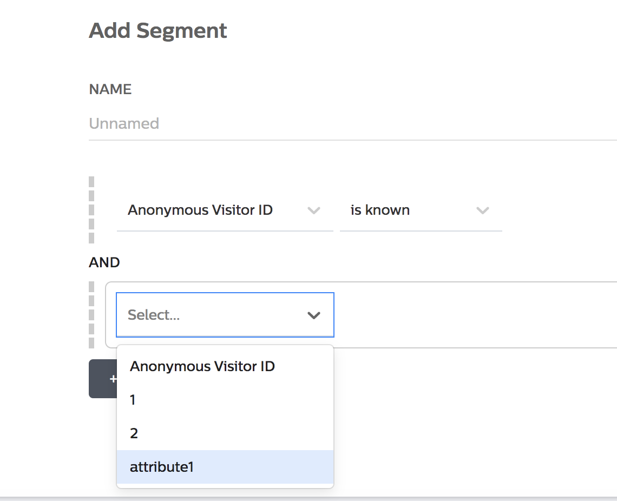
Task: Grab the second condition's dashed drag handle
Action: click(x=91, y=314)
